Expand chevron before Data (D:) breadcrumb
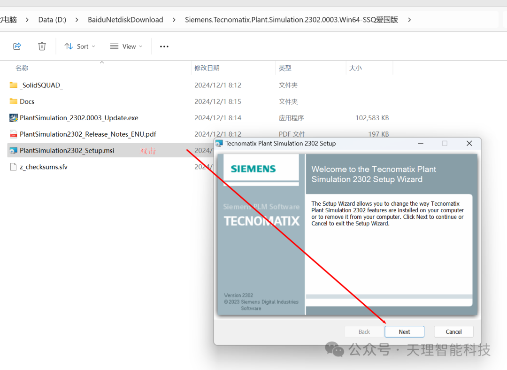507x370 pixels. (x=27, y=20)
